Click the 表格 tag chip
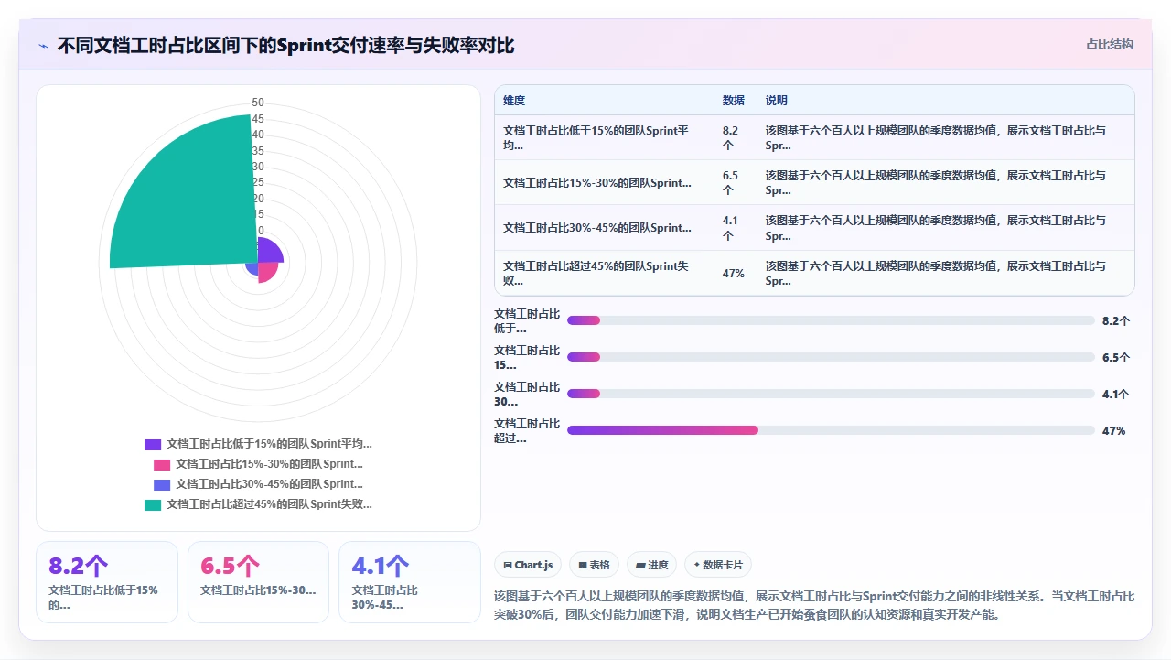The image size is (1171, 660). (594, 565)
